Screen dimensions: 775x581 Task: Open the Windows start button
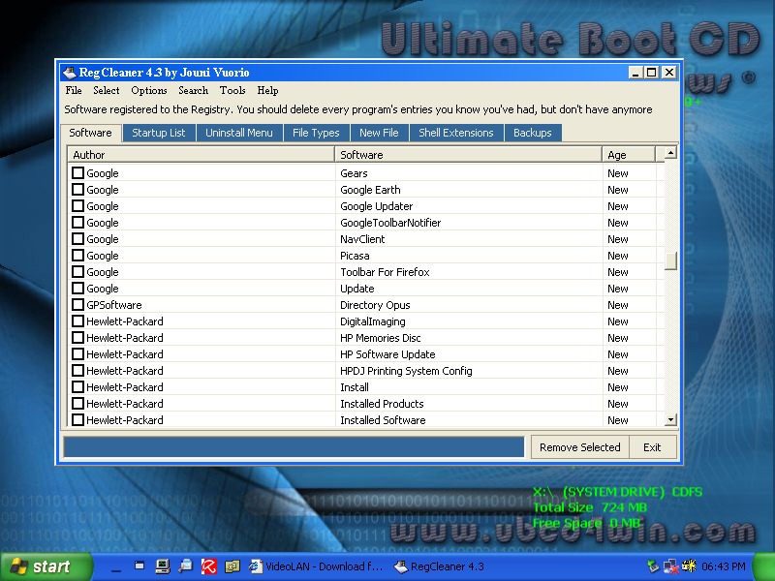point(41,566)
